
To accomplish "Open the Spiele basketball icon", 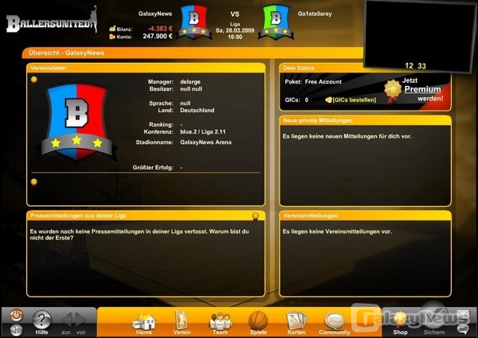I will (x=257, y=322).
